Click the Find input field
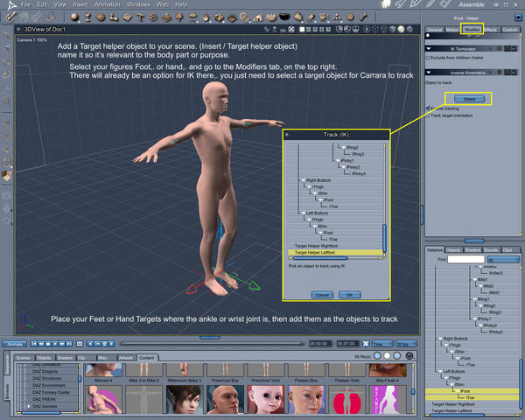 (x=466, y=260)
